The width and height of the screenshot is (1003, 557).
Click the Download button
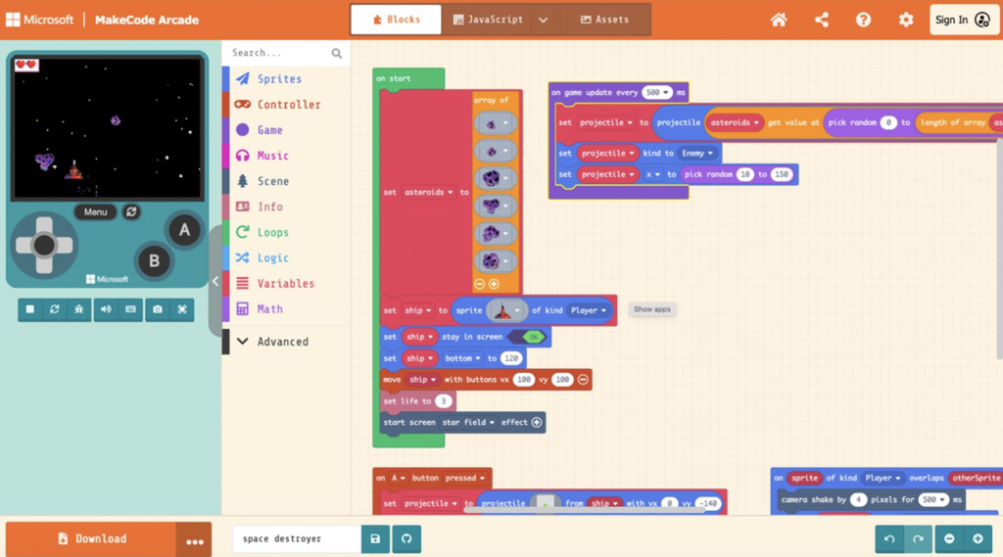pyautogui.click(x=91, y=538)
